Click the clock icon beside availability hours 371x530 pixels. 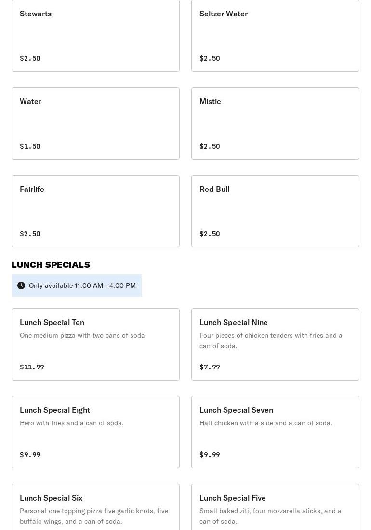21,285
